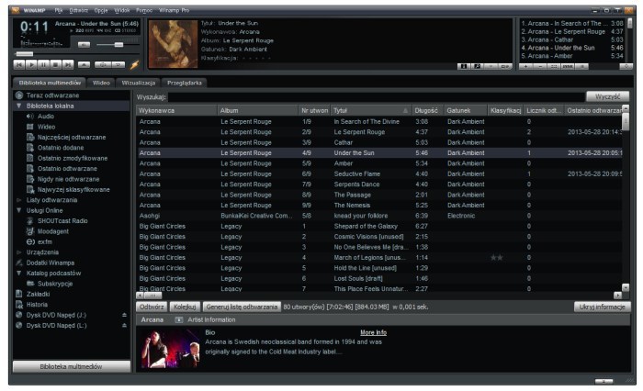
Task: Click the Wyszukaj search field
Action: click(376, 96)
